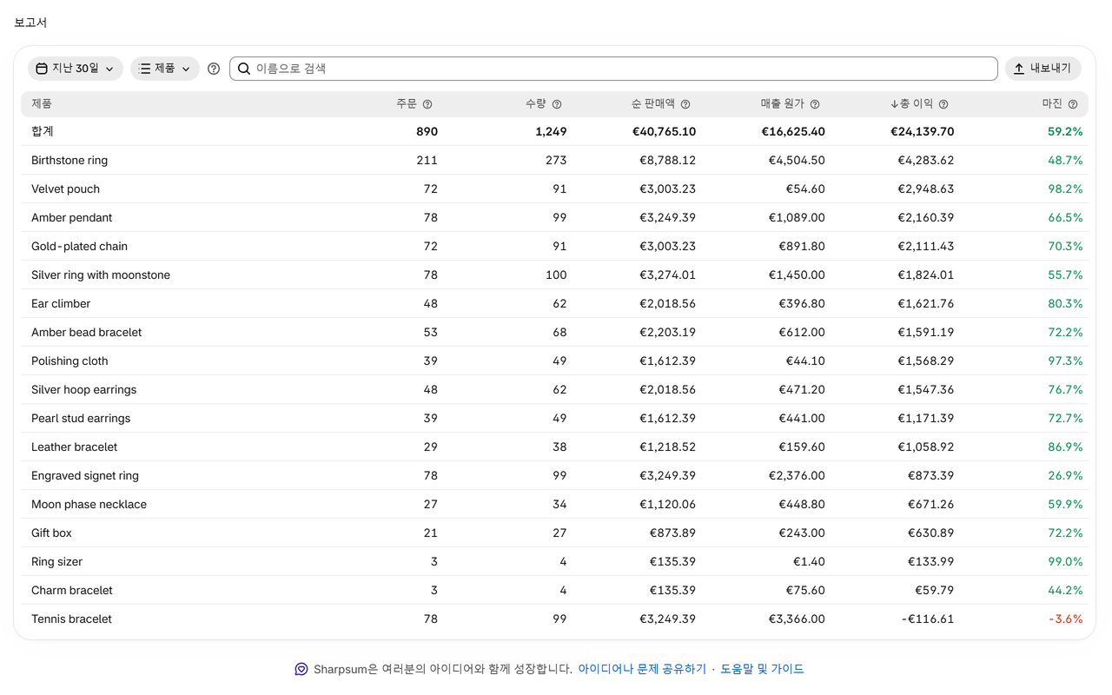This screenshot has width=1112, height=695.
Task: Click the Ear climber product name
Action: tap(61, 303)
